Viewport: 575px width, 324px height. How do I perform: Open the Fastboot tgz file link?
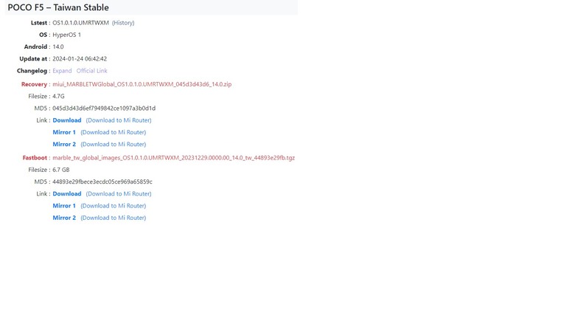[x=173, y=158]
